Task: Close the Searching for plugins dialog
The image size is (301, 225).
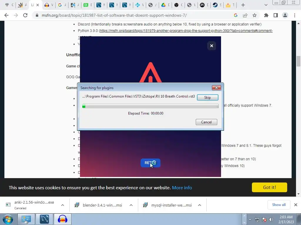Action: point(216,88)
